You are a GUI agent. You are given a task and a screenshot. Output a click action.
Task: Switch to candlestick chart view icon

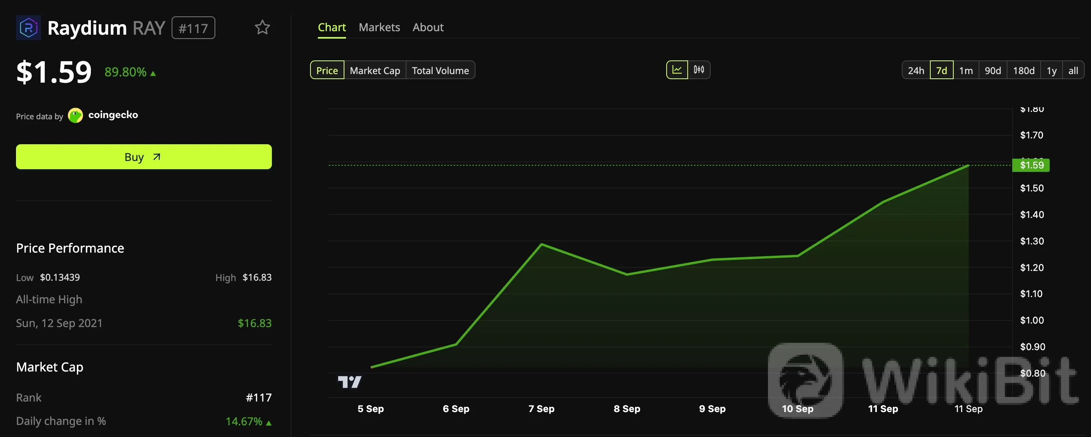point(699,70)
